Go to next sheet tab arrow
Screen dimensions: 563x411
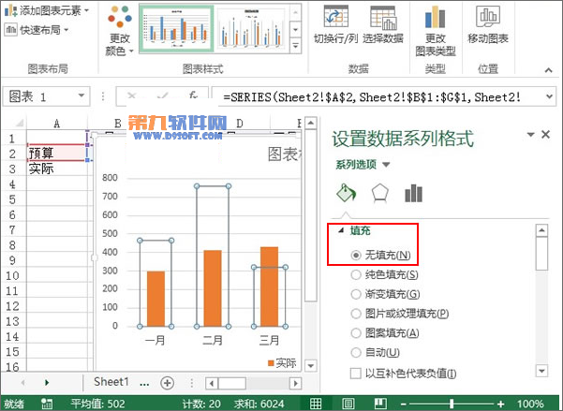(47, 383)
